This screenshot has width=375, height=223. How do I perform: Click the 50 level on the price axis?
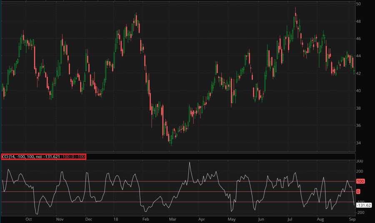(x=358, y=4)
